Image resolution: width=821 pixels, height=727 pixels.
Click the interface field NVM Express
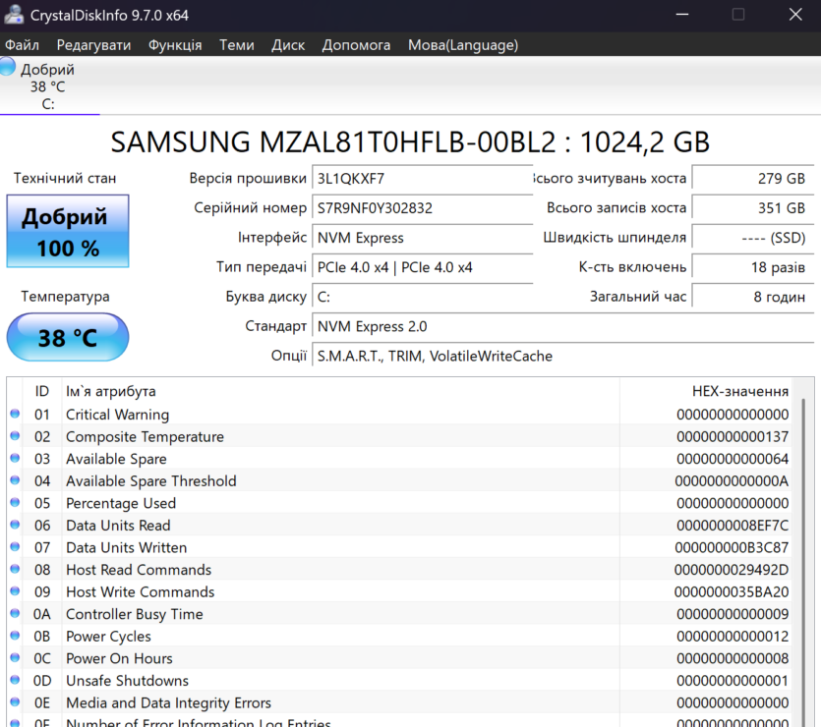423,238
